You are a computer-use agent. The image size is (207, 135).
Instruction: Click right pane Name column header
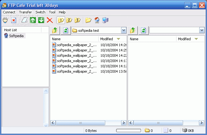point(152,39)
